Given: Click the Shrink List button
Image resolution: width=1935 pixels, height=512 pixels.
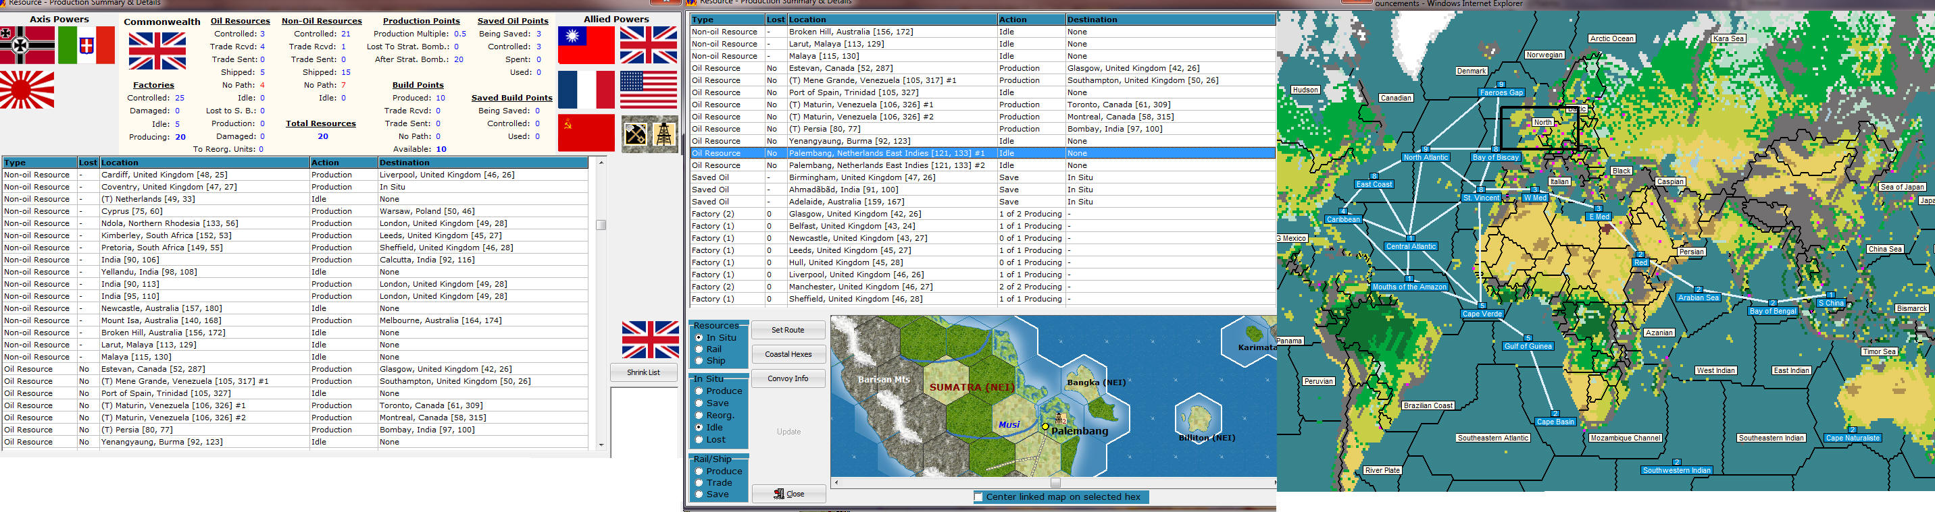Looking at the screenshot, I should [643, 372].
